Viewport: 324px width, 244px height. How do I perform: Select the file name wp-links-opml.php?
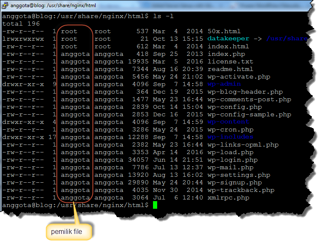tap(243, 145)
